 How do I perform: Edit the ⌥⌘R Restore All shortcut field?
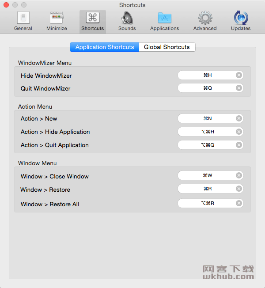pos(211,203)
